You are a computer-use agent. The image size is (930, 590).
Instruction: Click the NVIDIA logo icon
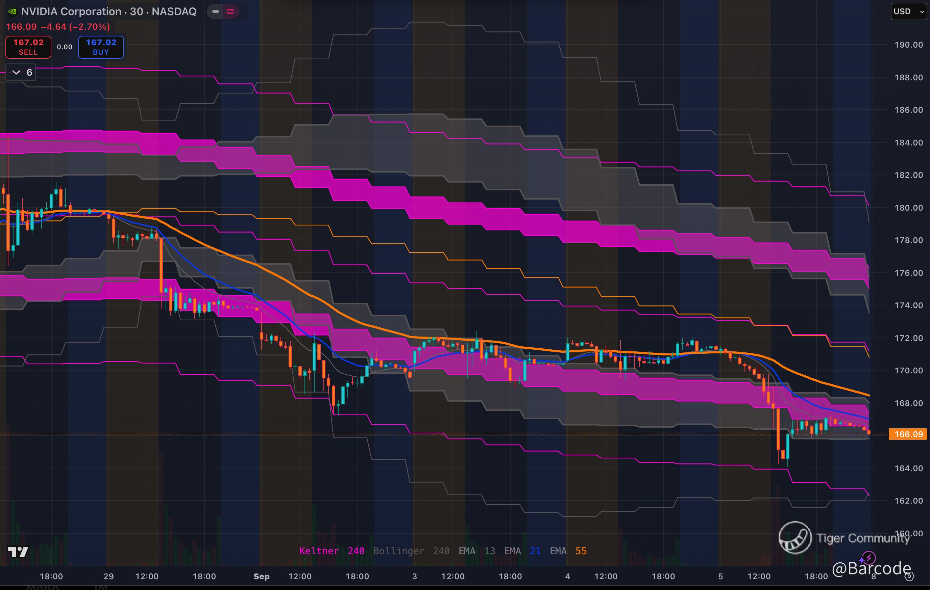pos(13,11)
